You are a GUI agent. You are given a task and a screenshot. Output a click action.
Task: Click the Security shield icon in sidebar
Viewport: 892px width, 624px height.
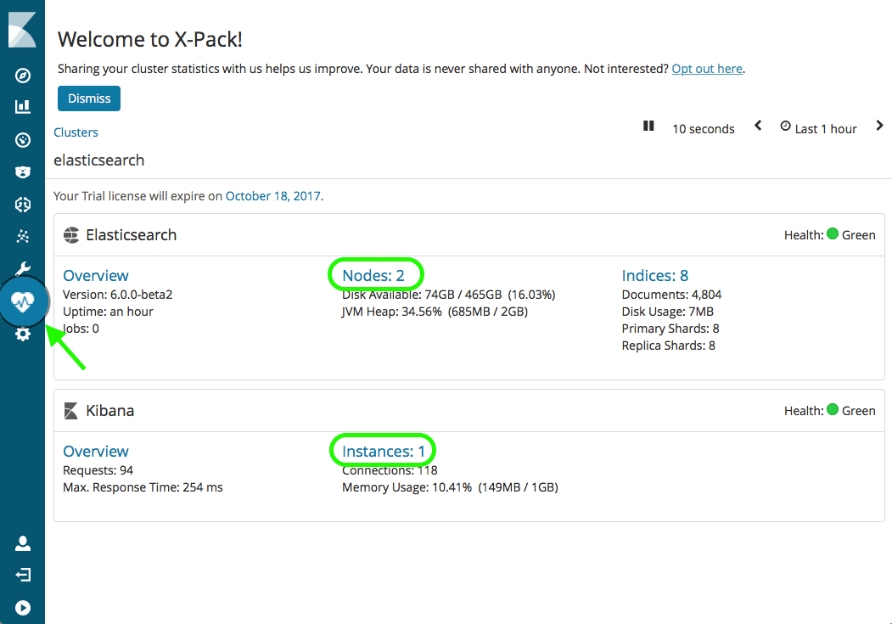click(23, 171)
